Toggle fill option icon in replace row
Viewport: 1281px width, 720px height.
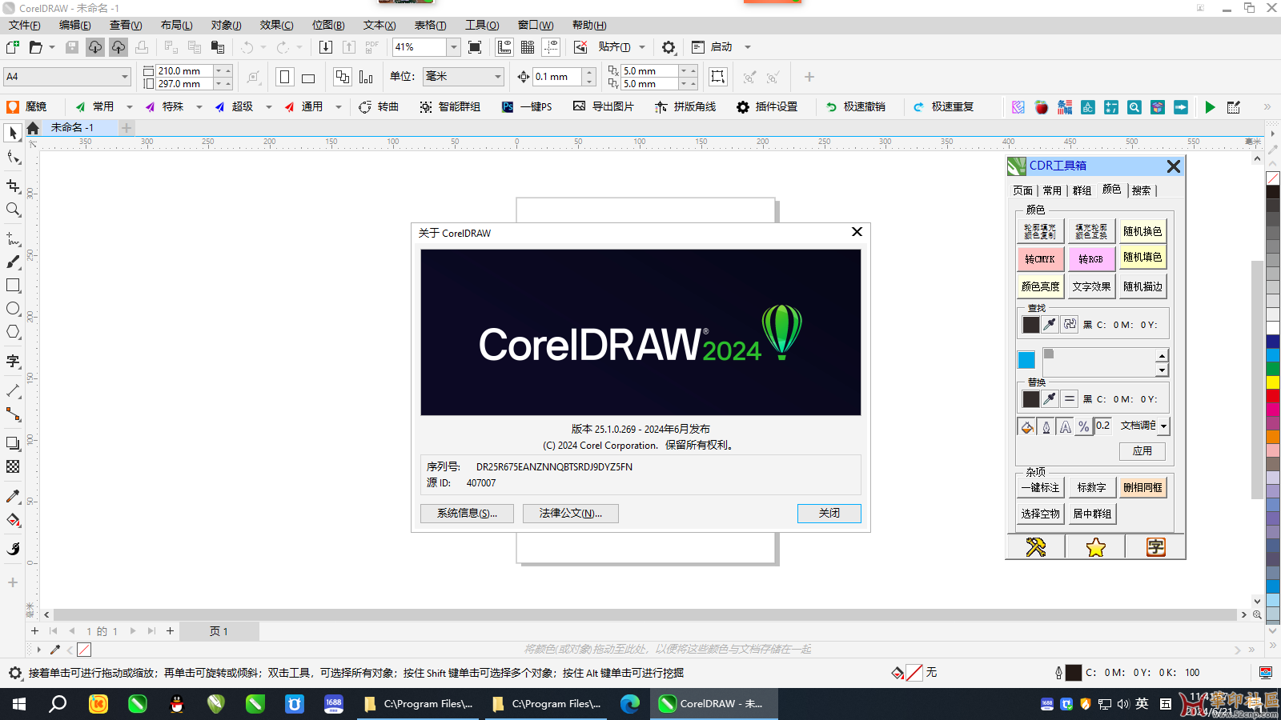tap(1027, 426)
